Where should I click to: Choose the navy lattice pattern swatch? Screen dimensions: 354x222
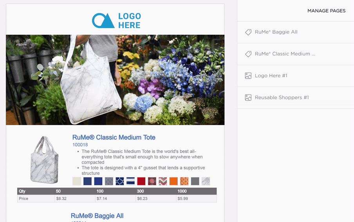(120, 181)
